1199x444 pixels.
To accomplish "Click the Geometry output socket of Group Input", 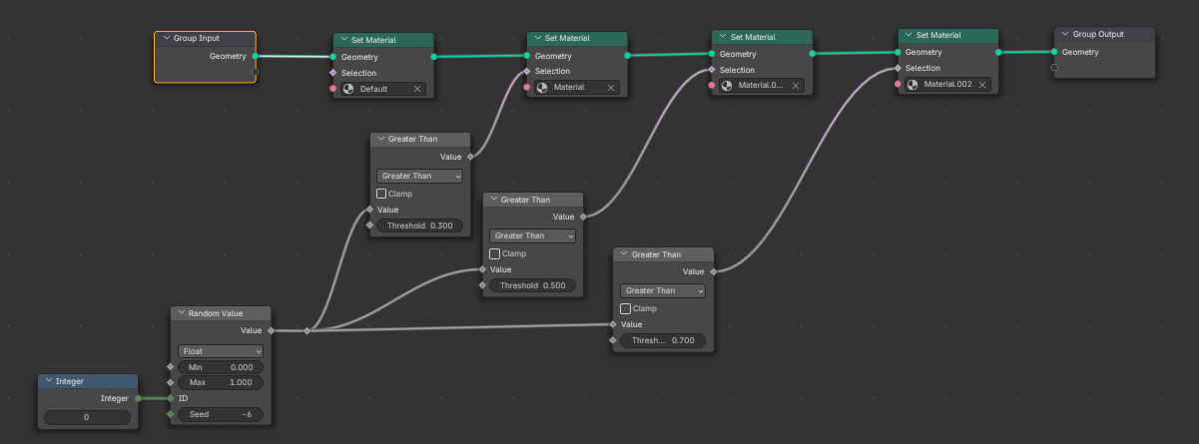I will click(x=256, y=56).
